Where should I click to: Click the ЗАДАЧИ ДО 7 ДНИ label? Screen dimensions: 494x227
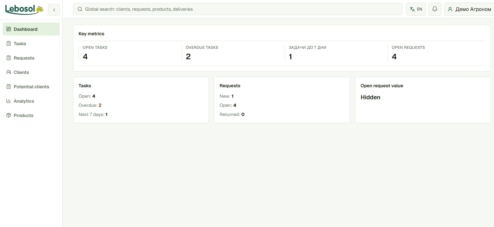307,48
